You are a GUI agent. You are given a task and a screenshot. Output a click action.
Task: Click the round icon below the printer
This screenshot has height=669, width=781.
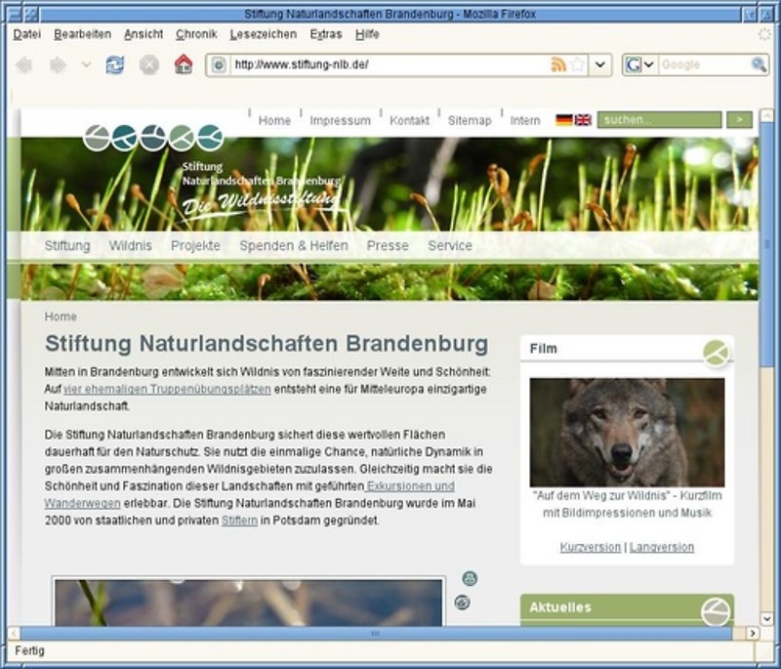(462, 603)
